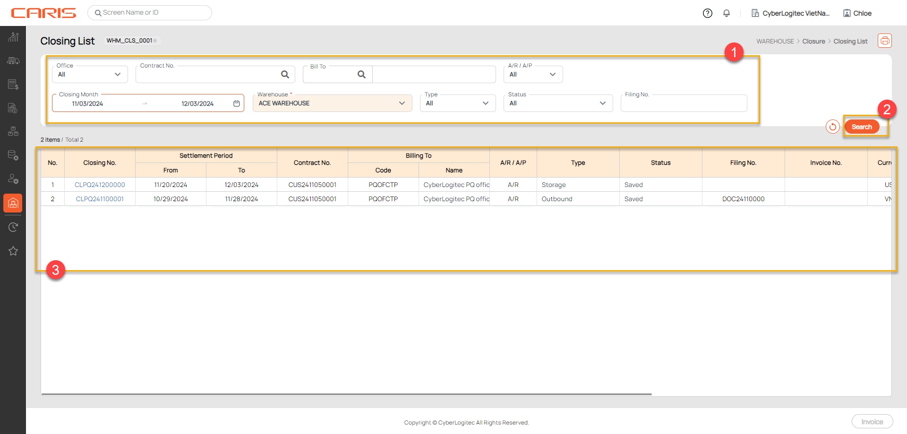Click the Contract No. search magnifier

point(285,75)
